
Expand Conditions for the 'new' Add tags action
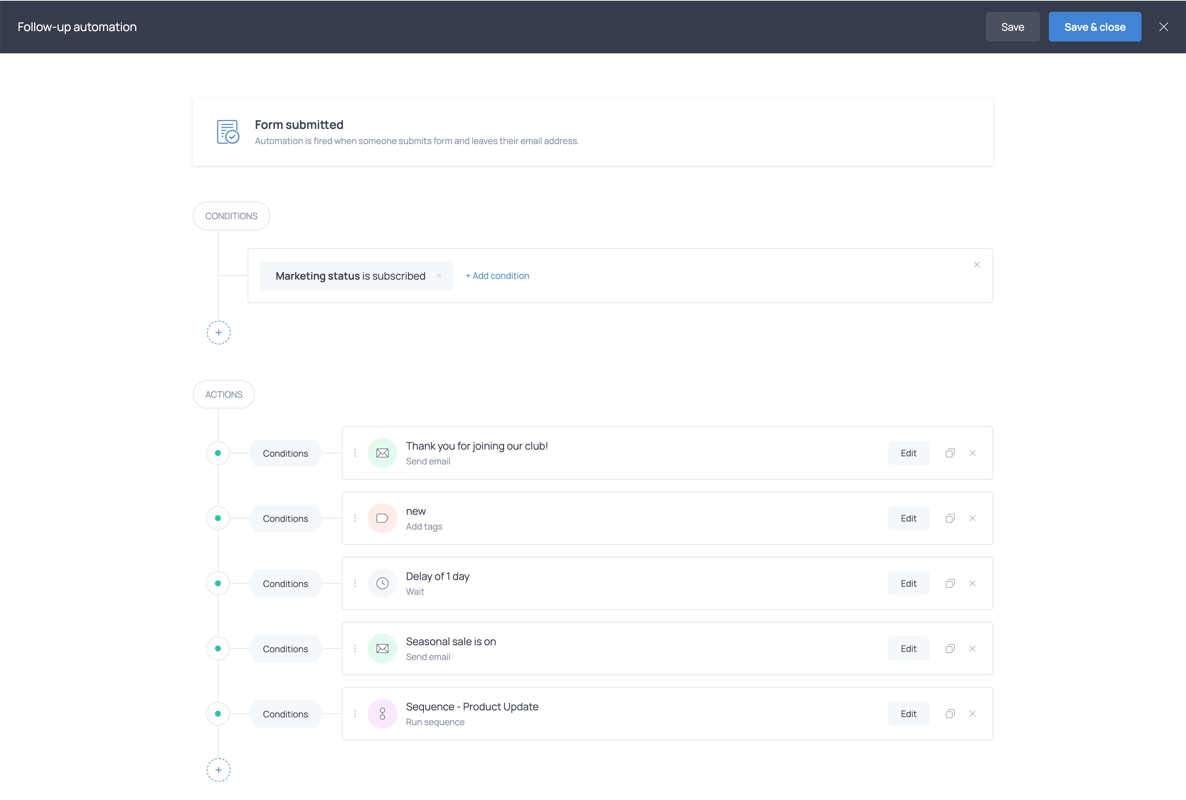click(x=285, y=517)
